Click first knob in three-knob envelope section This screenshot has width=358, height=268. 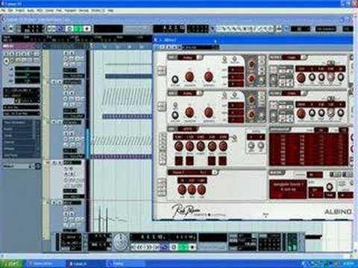click(182, 190)
